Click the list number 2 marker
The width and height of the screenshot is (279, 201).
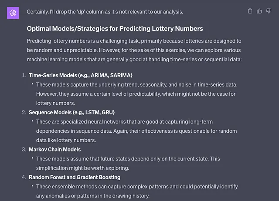24,112
